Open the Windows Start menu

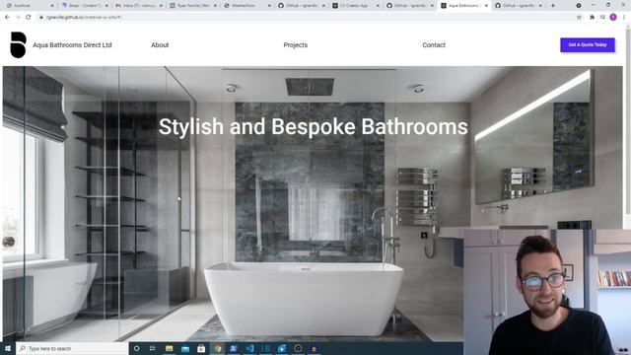pos(8,348)
